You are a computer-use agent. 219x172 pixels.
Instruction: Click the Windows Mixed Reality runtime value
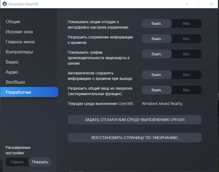[162, 104]
